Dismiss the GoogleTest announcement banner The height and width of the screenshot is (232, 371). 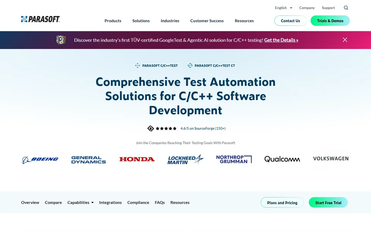pyautogui.click(x=345, y=40)
